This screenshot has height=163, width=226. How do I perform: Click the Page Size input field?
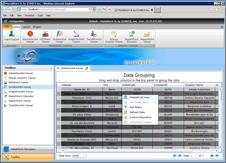coord(79,156)
